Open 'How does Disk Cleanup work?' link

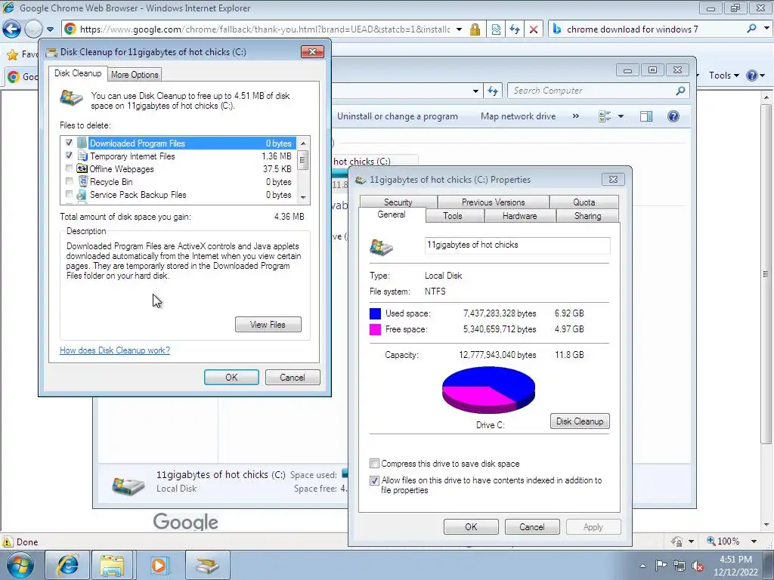(115, 350)
